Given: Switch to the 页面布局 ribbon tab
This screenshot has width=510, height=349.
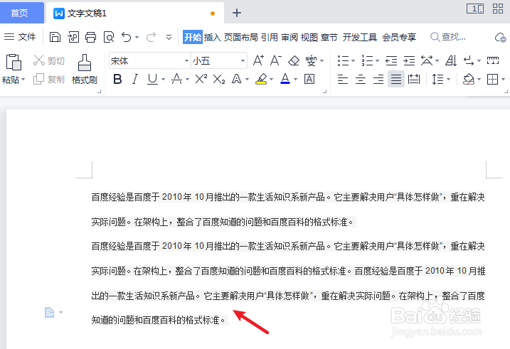Looking at the screenshot, I should click(241, 38).
